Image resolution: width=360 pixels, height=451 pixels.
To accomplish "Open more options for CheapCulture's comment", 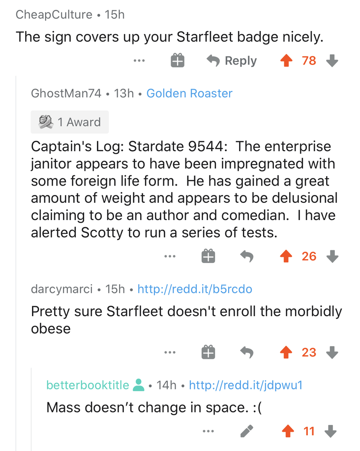I will click(139, 61).
